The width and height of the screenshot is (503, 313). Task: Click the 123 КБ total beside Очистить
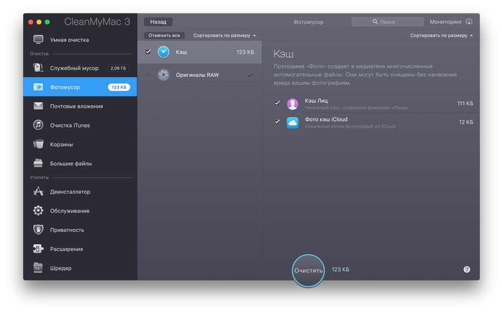(x=340, y=270)
